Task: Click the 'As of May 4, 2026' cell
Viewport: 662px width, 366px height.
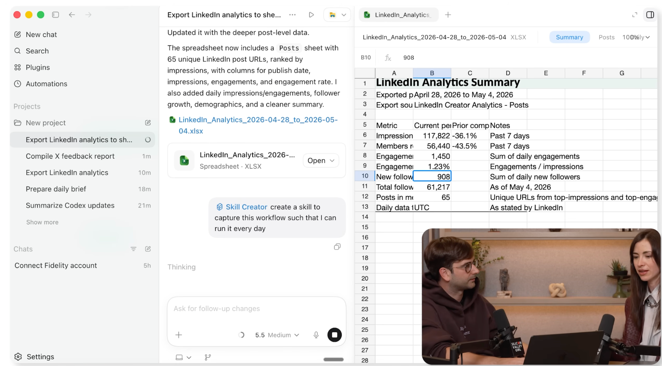Action: pyautogui.click(x=520, y=187)
